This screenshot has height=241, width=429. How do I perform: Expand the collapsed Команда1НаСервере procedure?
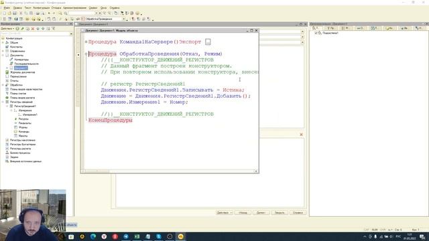tap(86, 42)
